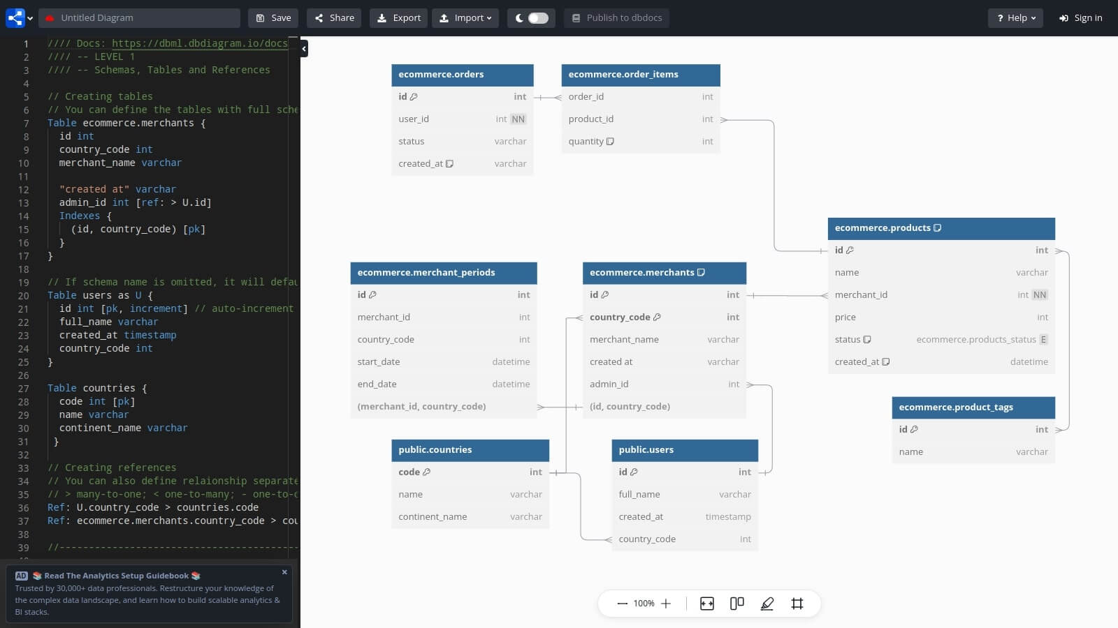Fit the diagram to the screen

[707, 604]
